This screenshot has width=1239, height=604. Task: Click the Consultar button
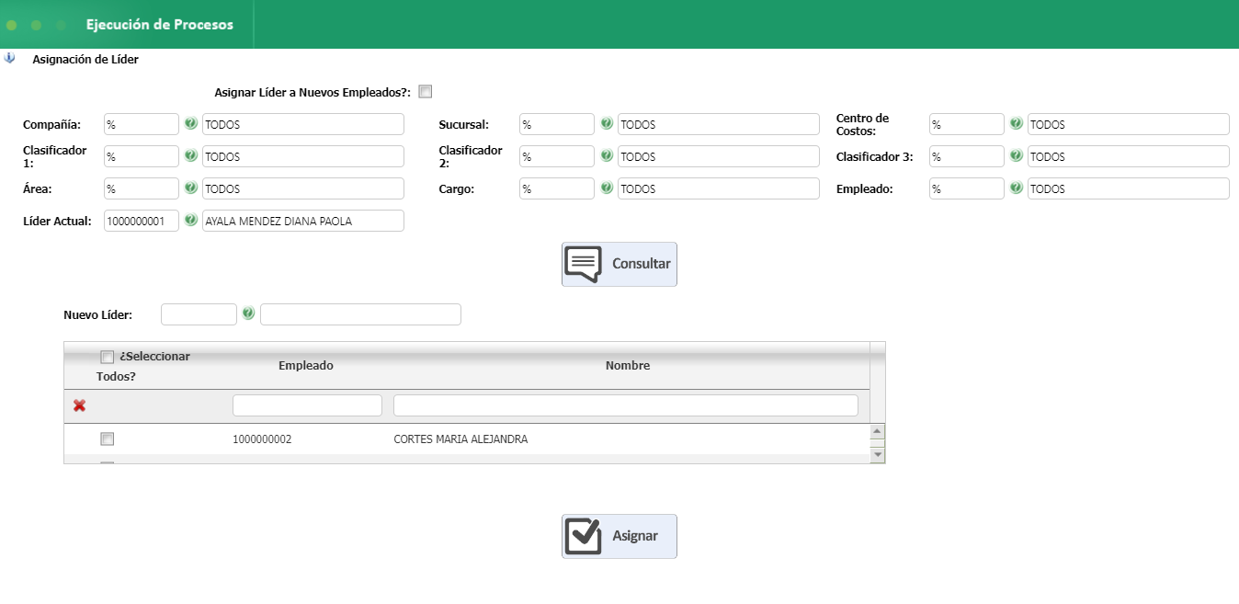619,264
